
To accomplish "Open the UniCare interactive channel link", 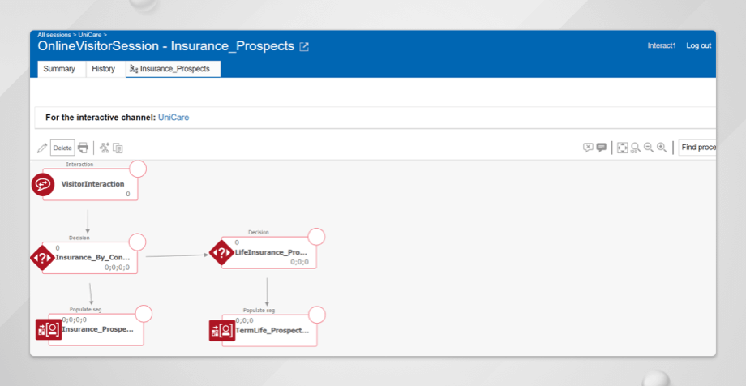I will [x=174, y=117].
